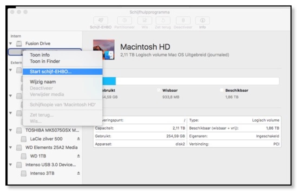The width and height of the screenshot is (297, 191).
Task: Click the Macintosh HD disk thumbnail
Action: pyautogui.click(x=104, y=50)
